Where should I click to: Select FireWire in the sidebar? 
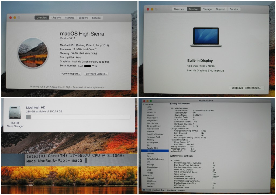pos(151,132)
